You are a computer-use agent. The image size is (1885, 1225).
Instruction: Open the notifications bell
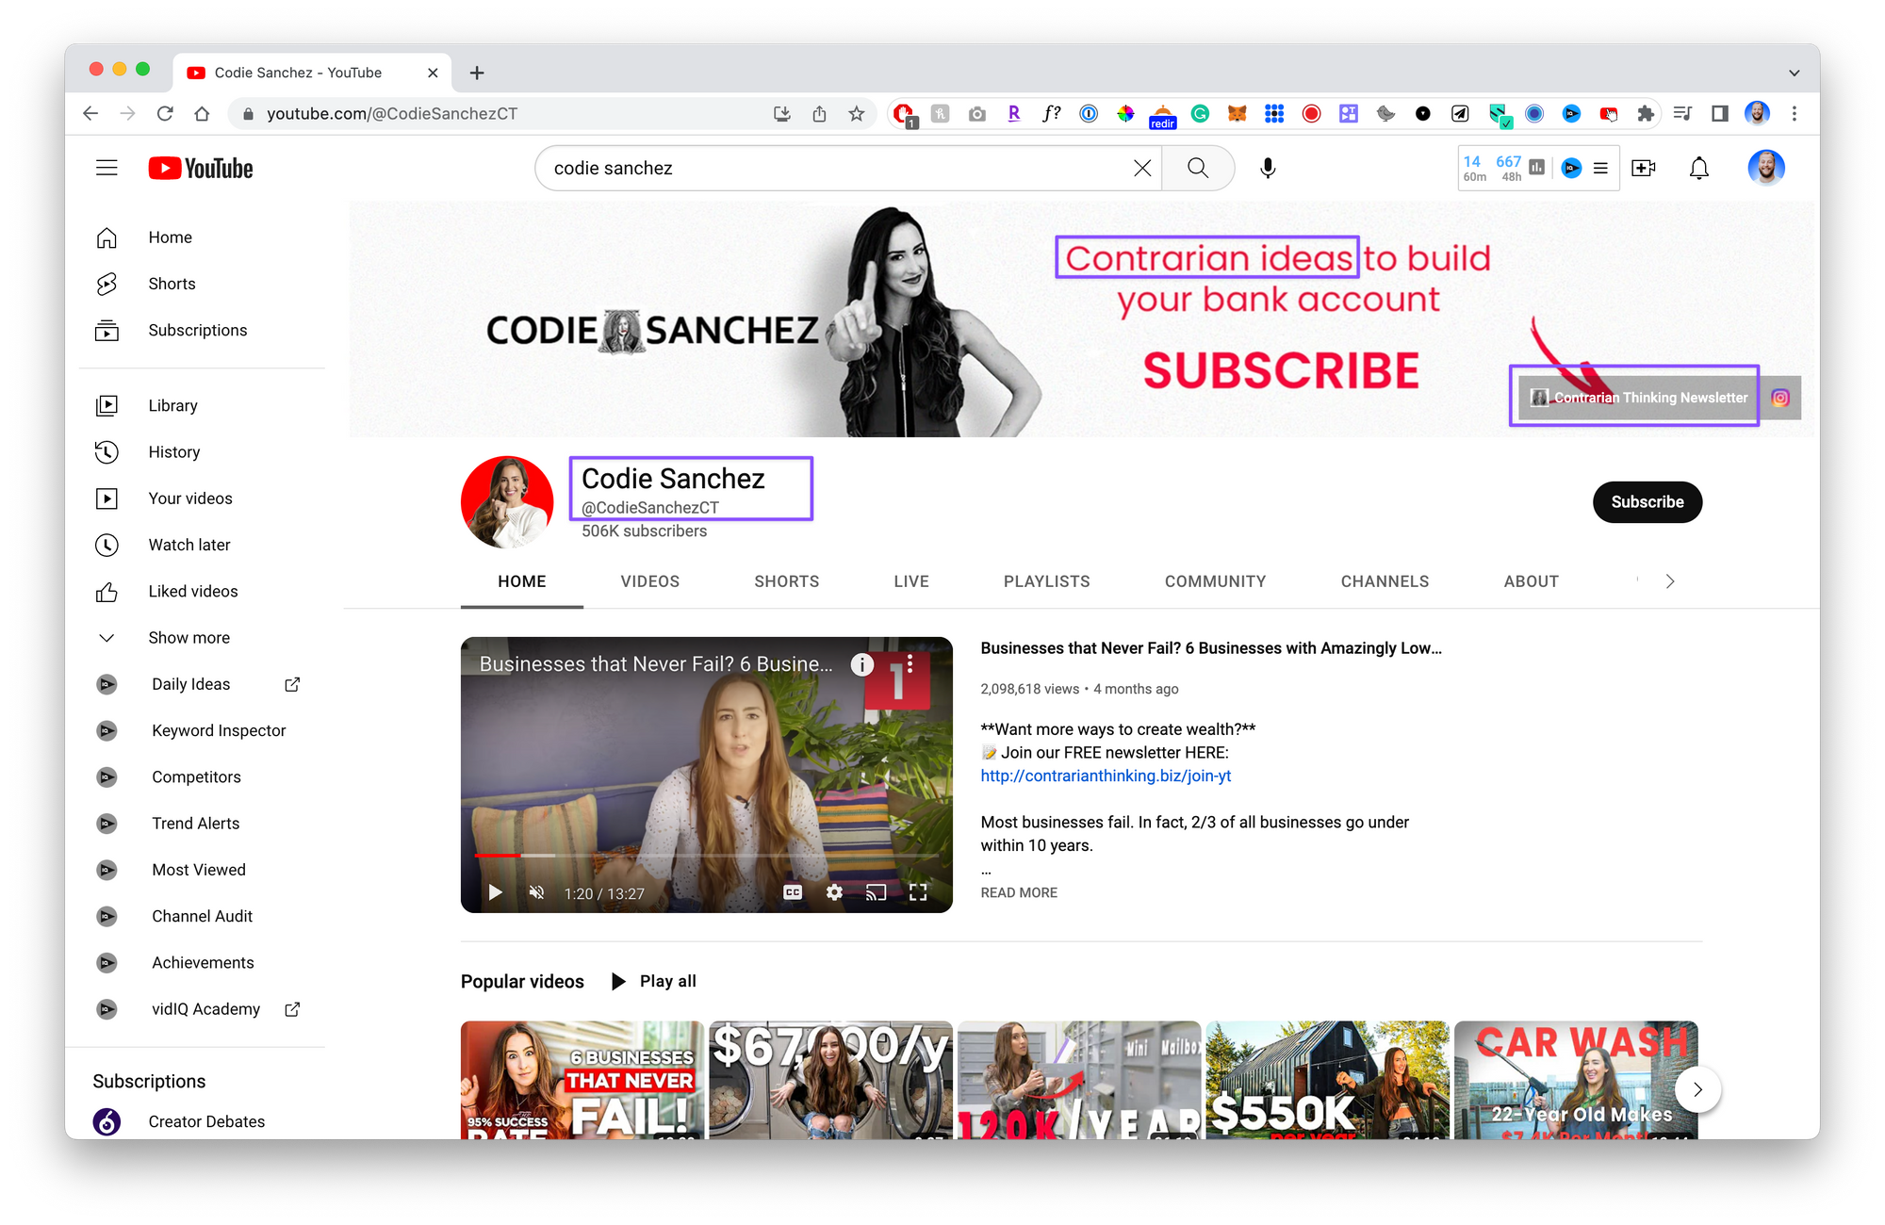click(1698, 168)
